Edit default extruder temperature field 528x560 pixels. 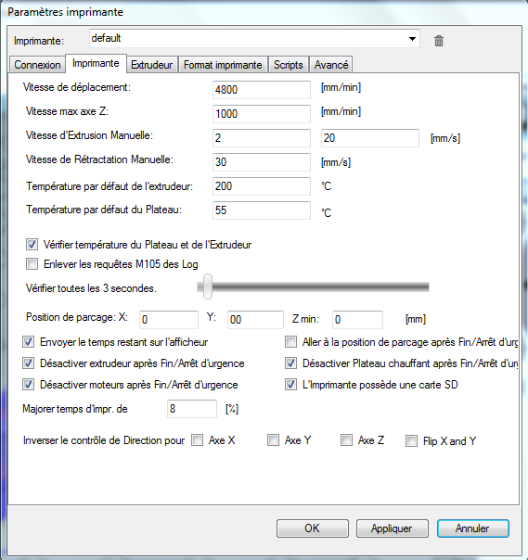tap(262, 186)
